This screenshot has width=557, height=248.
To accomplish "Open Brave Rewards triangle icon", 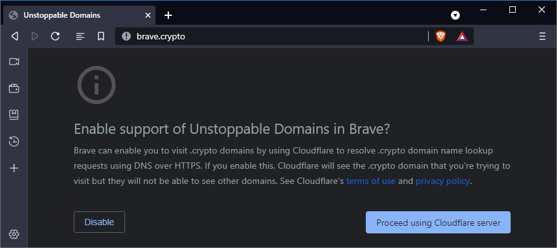I will point(462,36).
